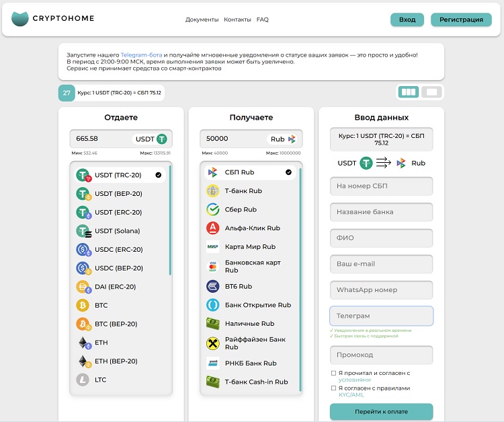Check the agree with условиями checkbox
The image size is (504, 422).
333,373
